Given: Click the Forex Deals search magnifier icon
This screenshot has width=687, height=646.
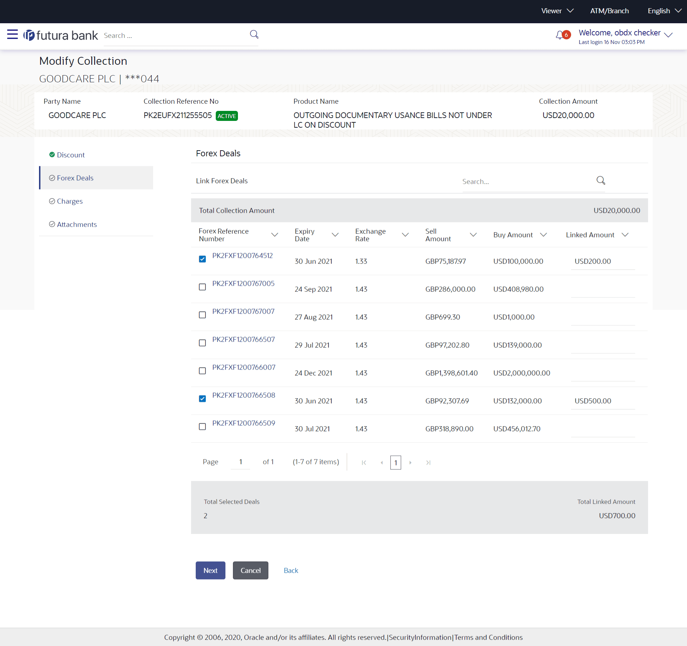Looking at the screenshot, I should pos(601,181).
